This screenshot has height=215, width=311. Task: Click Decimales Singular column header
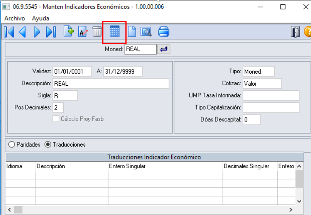(250, 166)
